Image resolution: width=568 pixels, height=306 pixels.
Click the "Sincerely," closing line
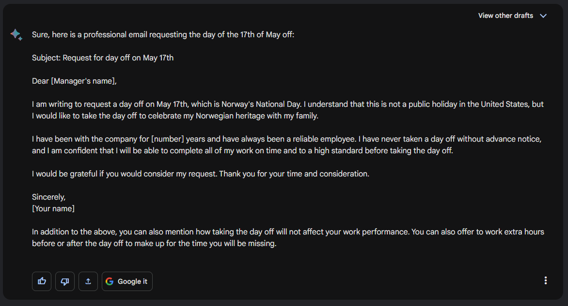coord(48,197)
